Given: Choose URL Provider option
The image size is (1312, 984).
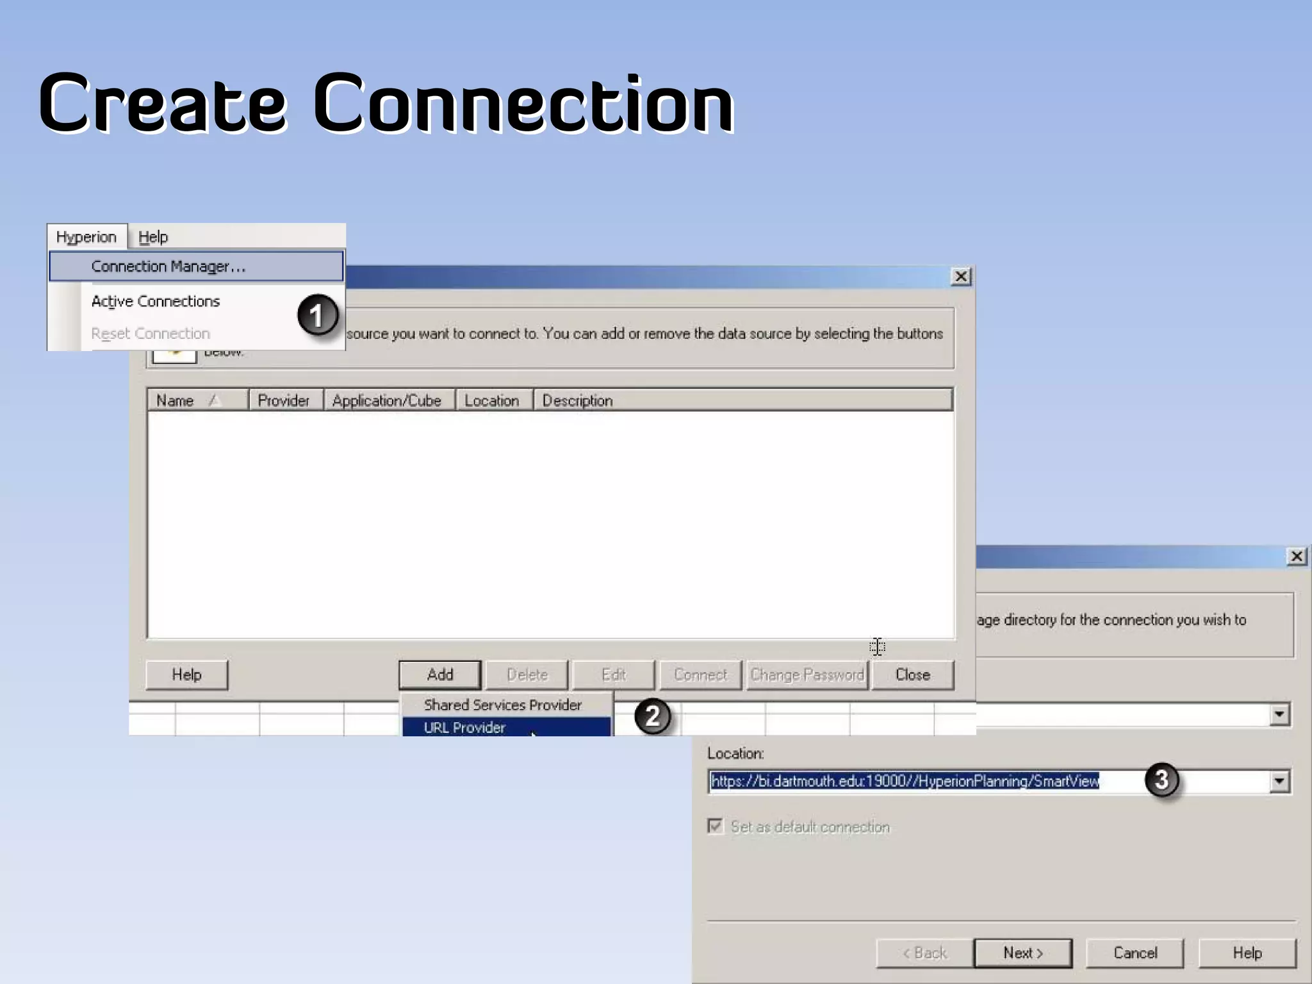Looking at the screenshot, I should tap(506, 727).
